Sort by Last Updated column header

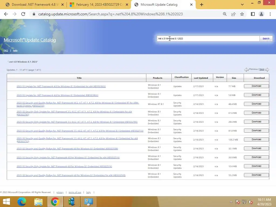[201, 78]
